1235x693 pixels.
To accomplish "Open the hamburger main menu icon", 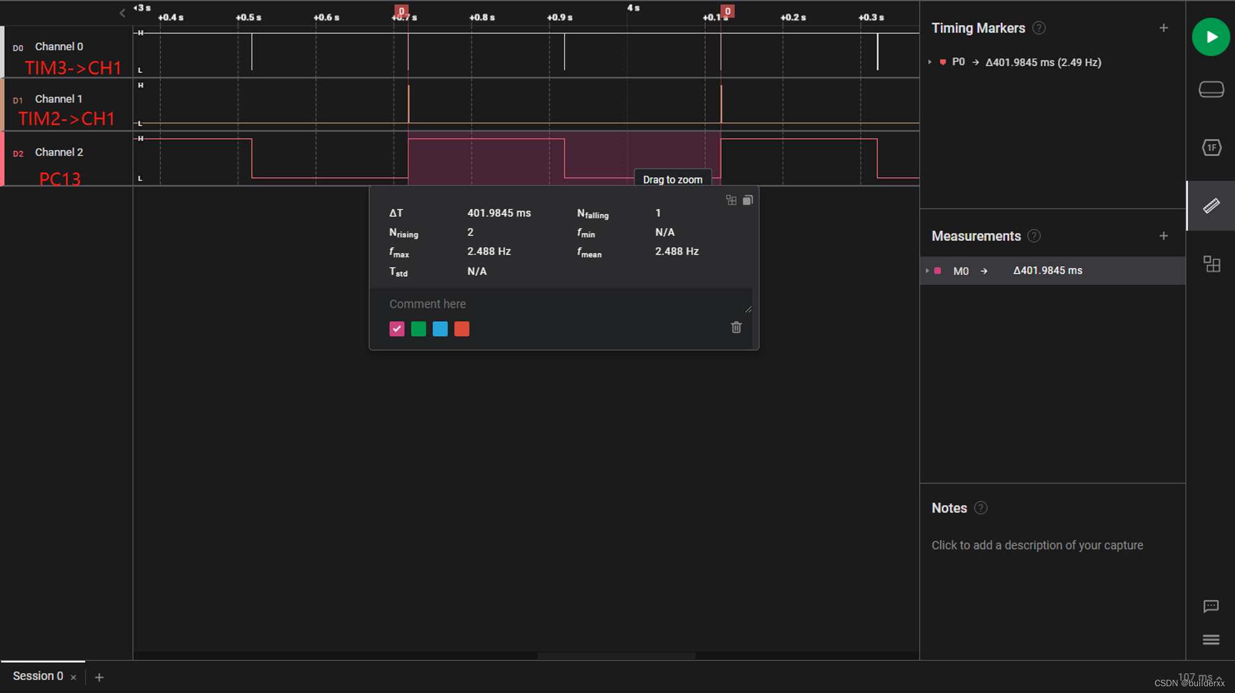I will click(x=1211, y=640).
